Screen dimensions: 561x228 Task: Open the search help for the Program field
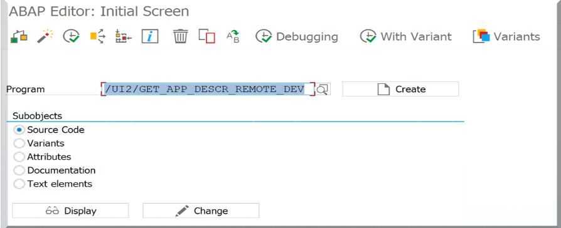click(323, 89)
